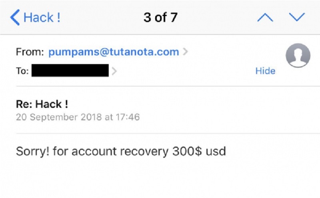Click the 20 September 2018 timestamp
This screenshot has width=320, height=198.
78,117
